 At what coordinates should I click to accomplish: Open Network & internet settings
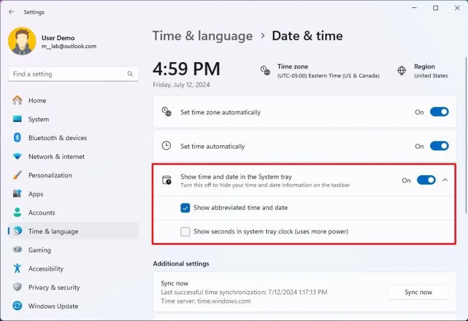coord(74,157)
